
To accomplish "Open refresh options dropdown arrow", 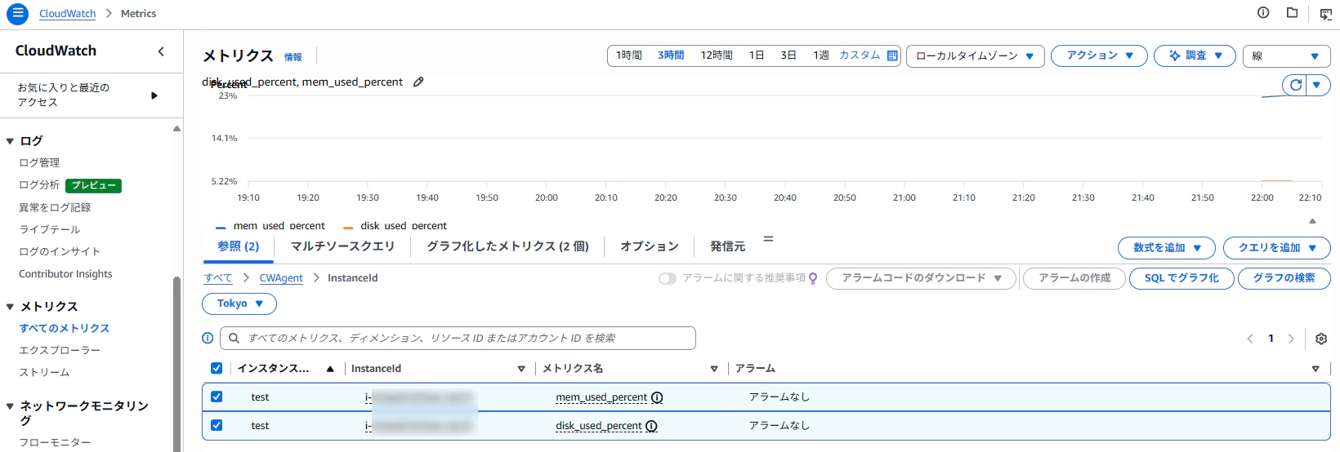I will (x=1317, y=85).
